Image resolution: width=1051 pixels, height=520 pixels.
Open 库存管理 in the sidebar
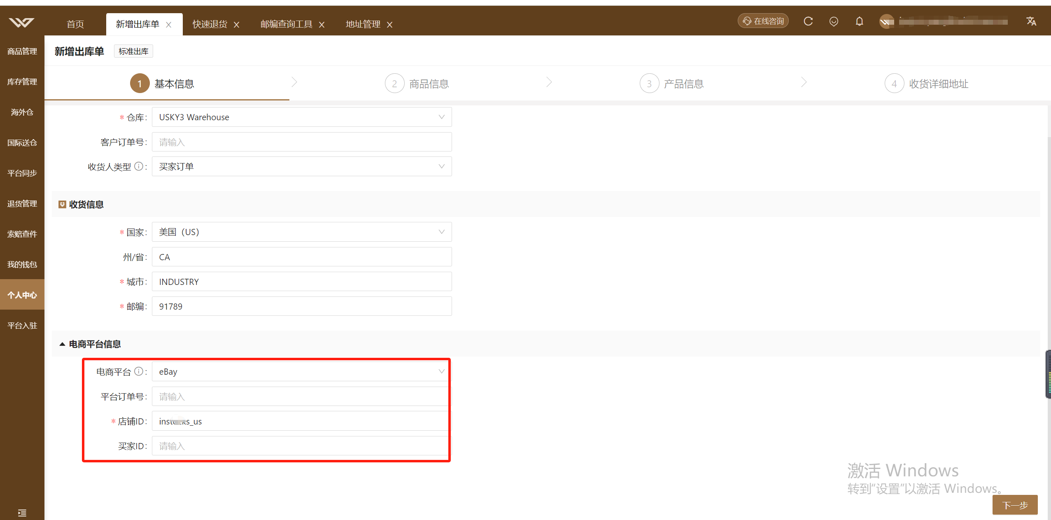[22, 82]
